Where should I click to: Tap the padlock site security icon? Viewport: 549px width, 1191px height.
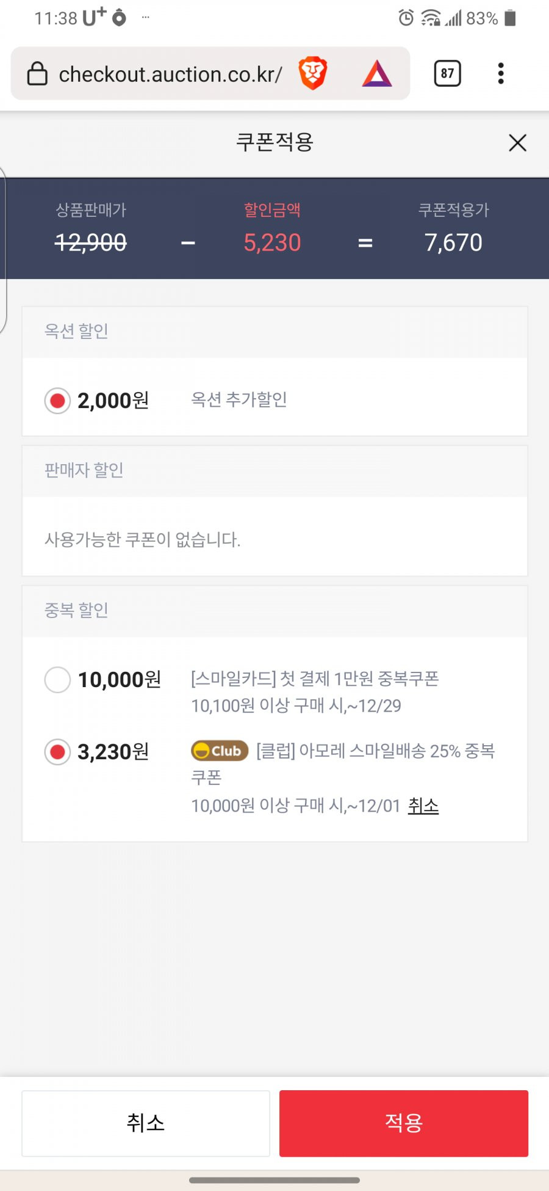(37, 73)
